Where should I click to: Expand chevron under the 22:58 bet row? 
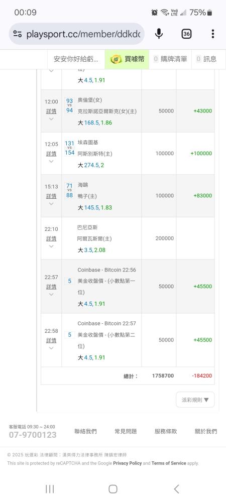tap(51, 348)
